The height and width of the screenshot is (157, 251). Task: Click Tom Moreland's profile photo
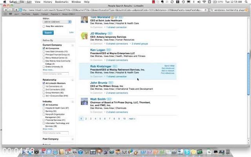[x=84, y=20]
